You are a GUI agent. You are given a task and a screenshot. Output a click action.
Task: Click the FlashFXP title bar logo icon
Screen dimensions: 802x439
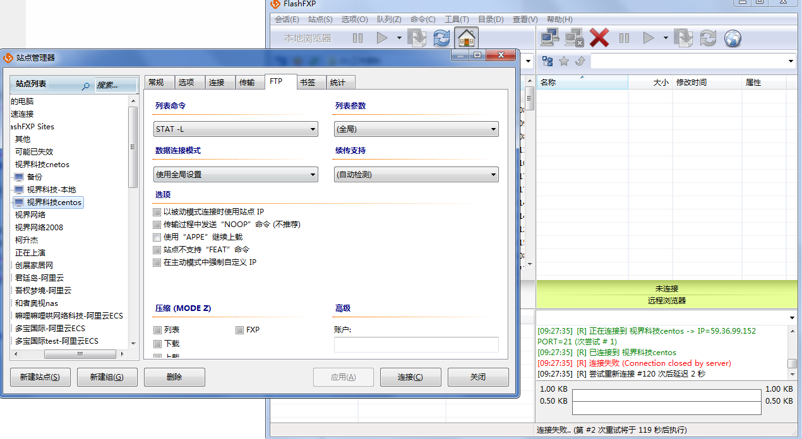pos(275,4)
